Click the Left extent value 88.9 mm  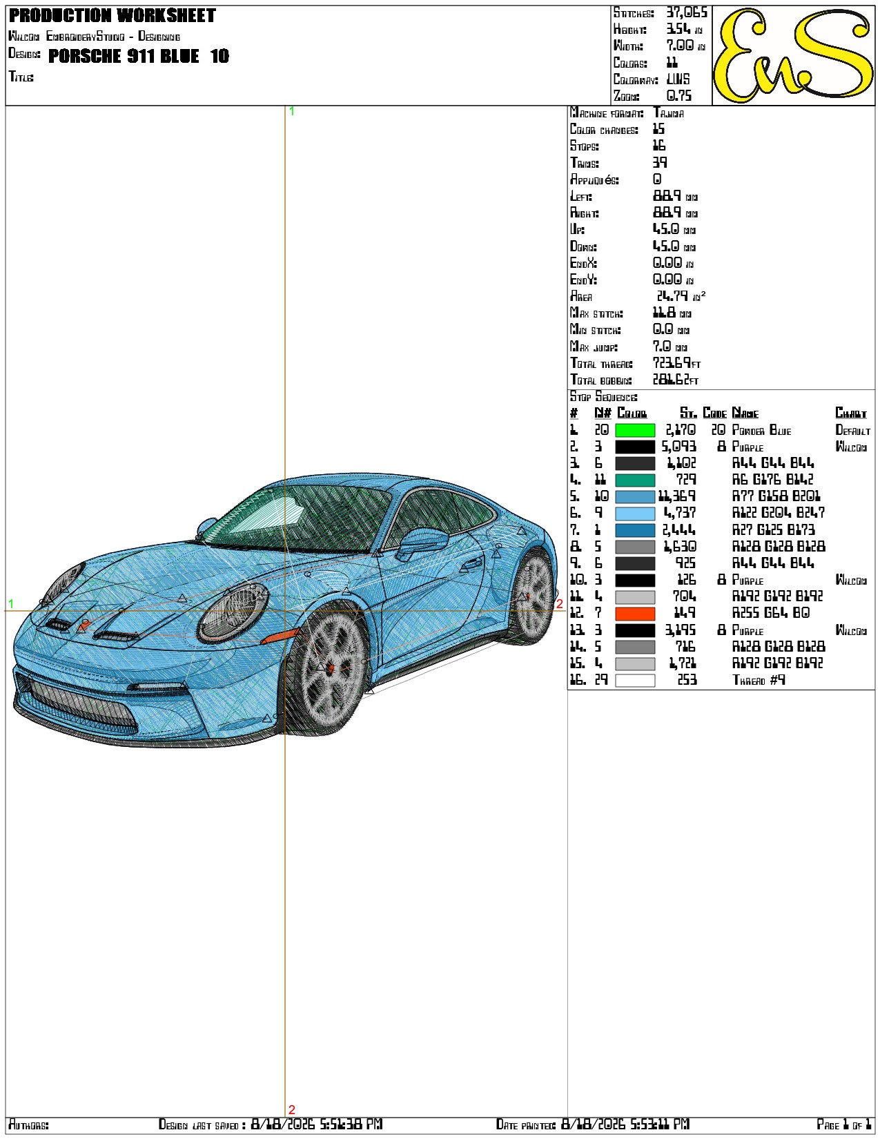click(675, 196)
